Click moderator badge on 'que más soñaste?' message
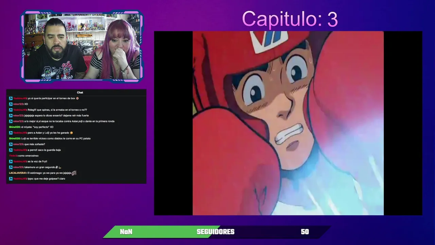Screen dimensions: 435x245 11,144
